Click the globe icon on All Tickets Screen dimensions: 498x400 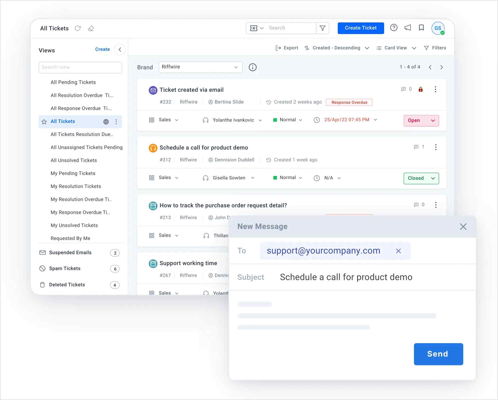click(106, 122)
